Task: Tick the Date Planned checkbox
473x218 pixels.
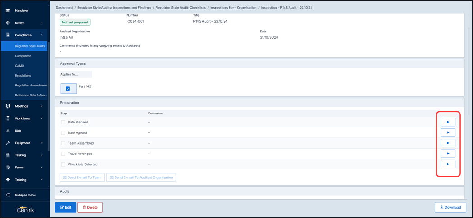Action: 63,122
